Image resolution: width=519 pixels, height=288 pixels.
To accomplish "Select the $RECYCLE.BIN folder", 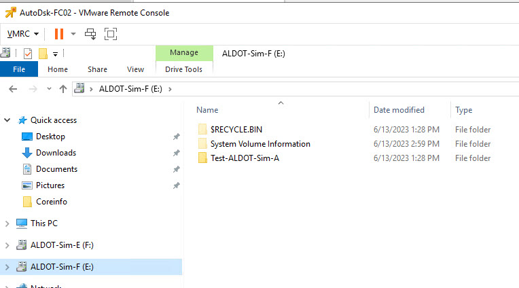I will pyautogui.click(x=236, y=129).
